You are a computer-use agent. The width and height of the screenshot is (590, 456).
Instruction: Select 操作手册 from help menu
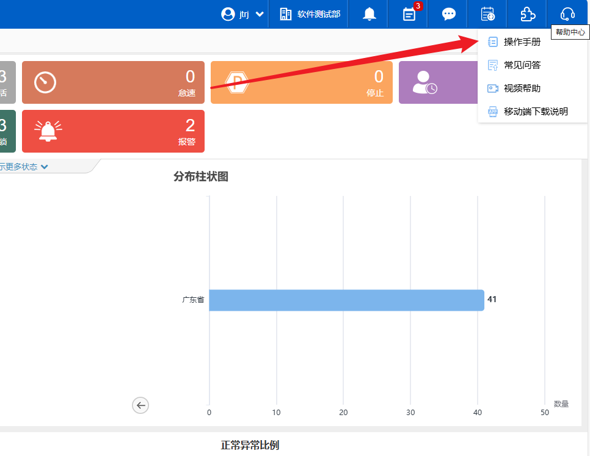tap(522, 42)
